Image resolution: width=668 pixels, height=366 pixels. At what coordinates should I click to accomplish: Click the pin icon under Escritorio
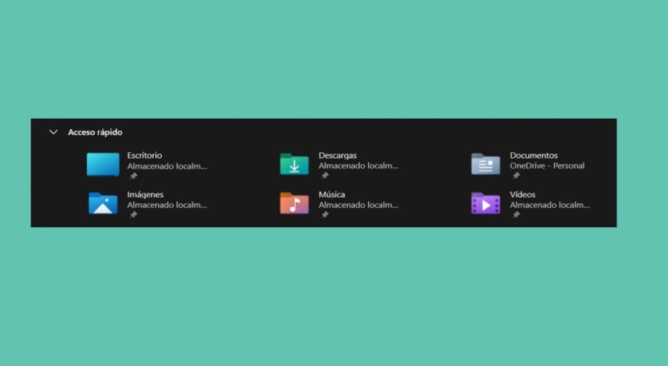pyautogui.click(x=133, y=176)
